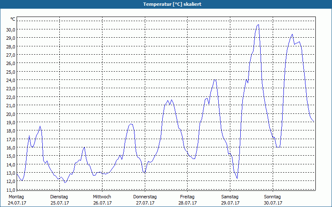Image resolution: width=332 pixels, height=207 pixels.
Task: Click the Mittwoch day label
Action: click(x=102, y=197)
